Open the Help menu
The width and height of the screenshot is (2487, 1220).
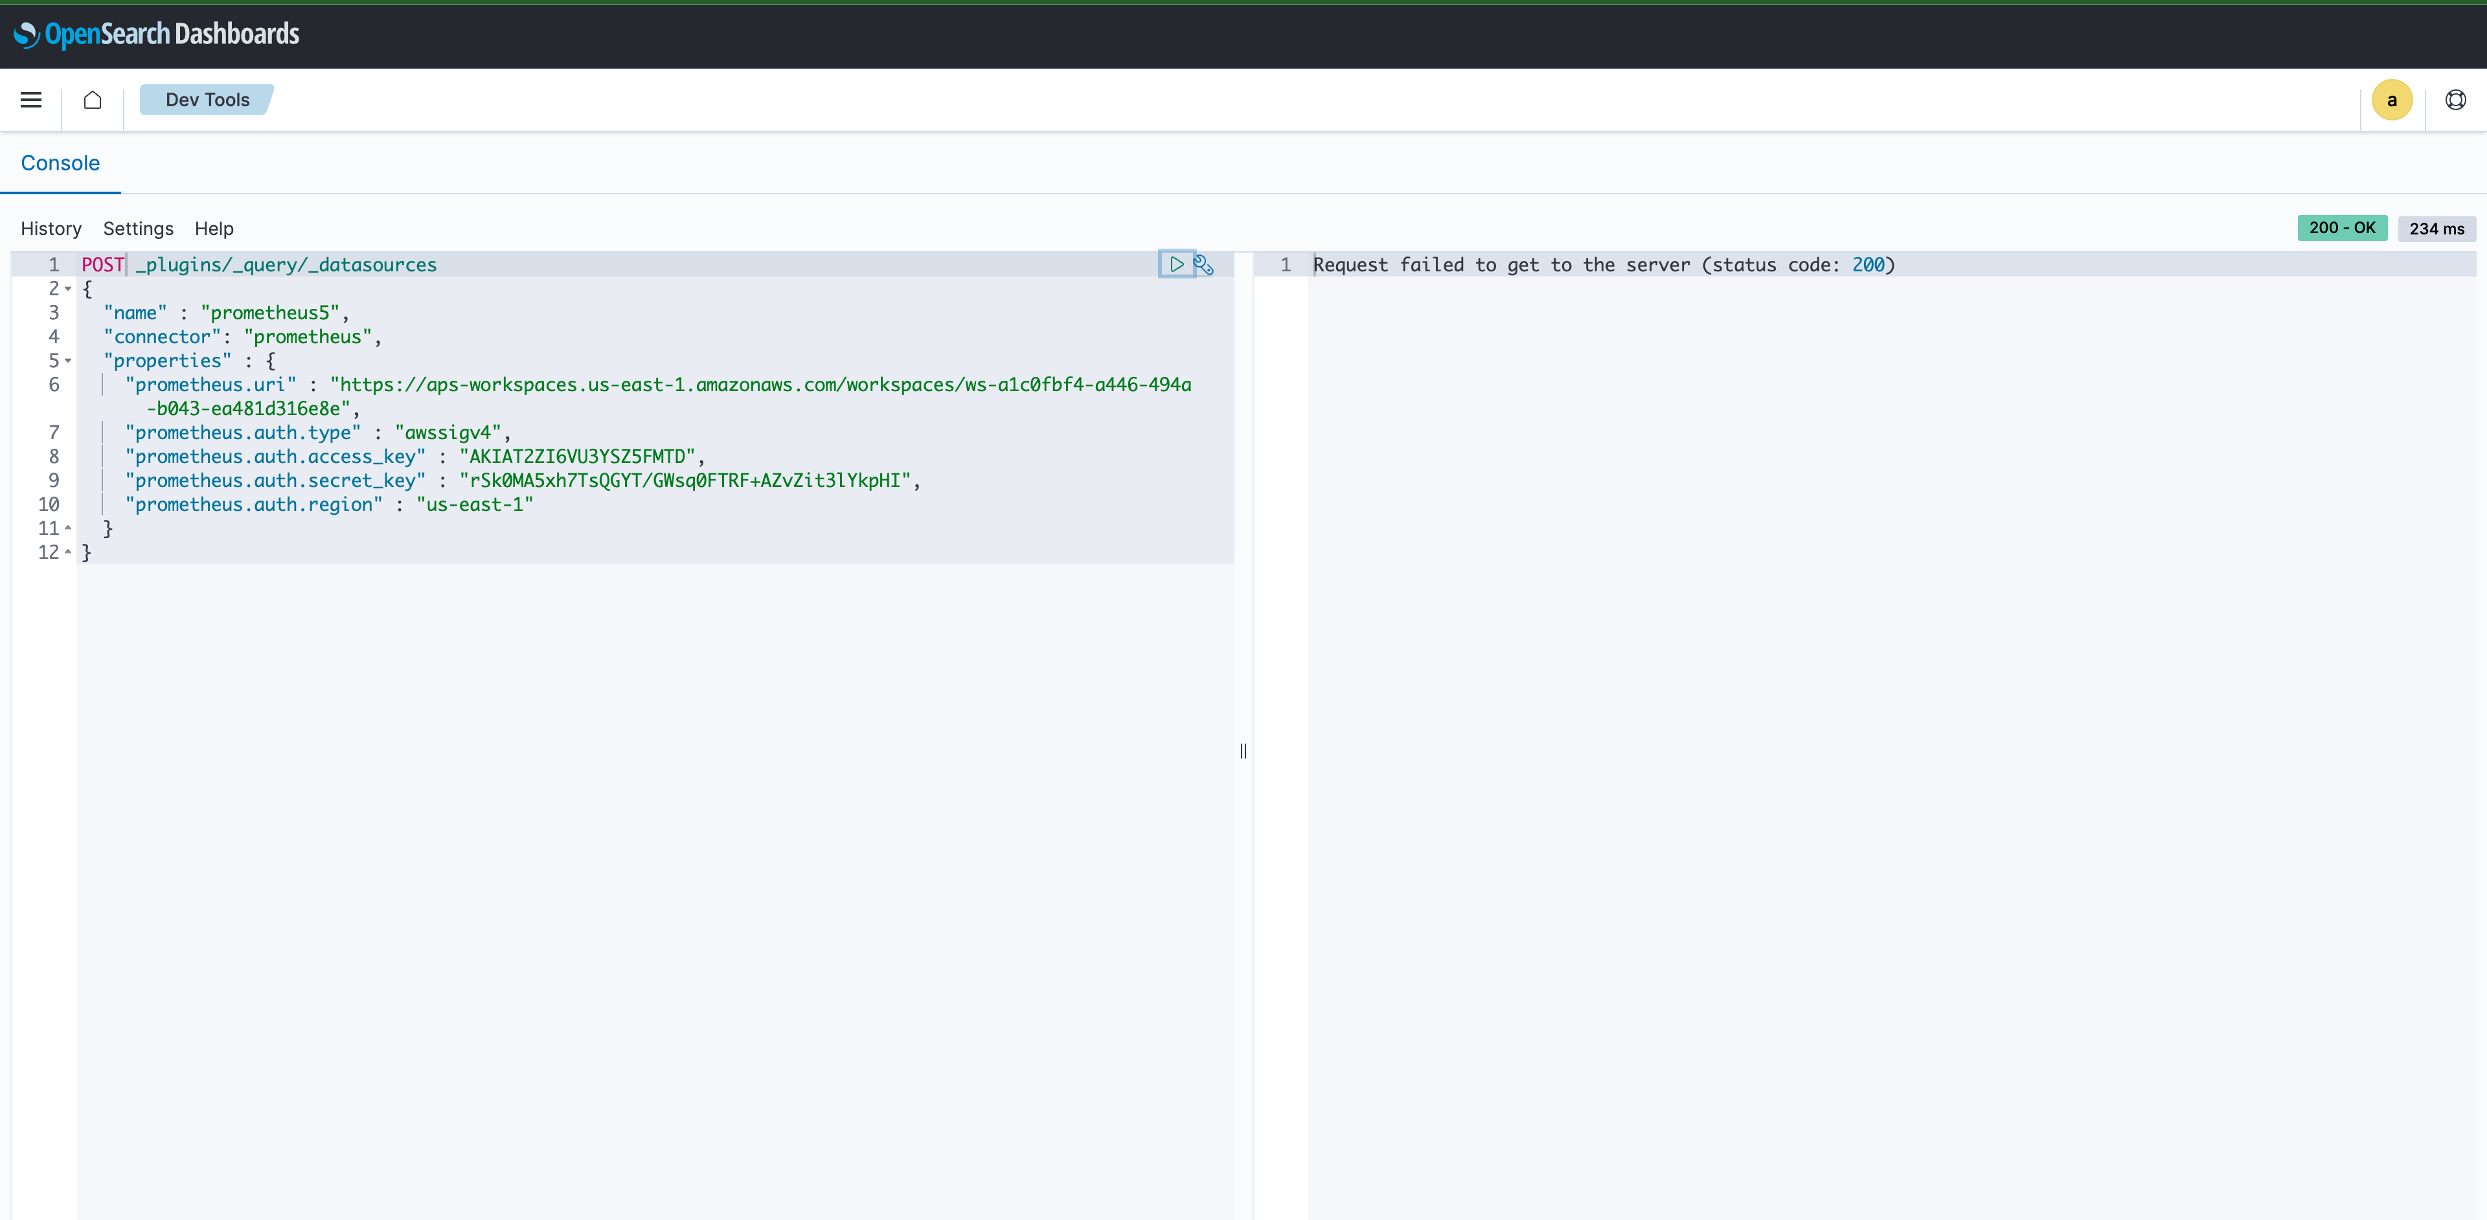click(x=214, y=228)
